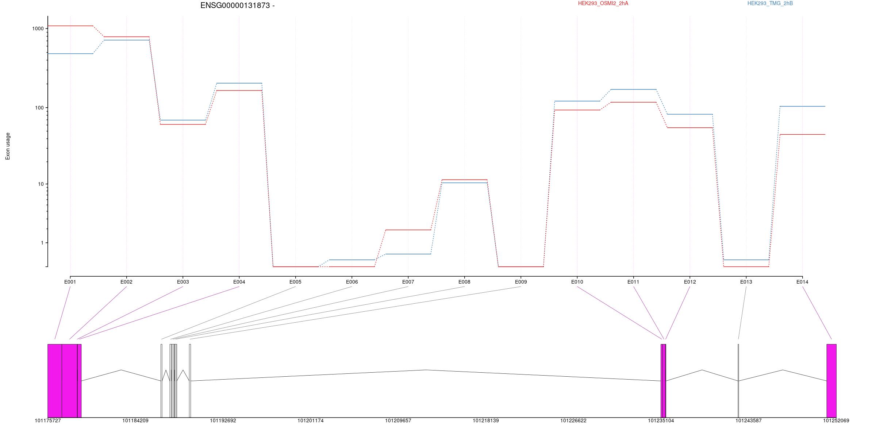Viewport: 876px width, 438px height.
Task: Click genomic coordinate 101201174
Action: coord(311,420)
